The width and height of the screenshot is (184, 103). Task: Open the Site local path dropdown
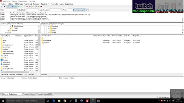point(39,24)
